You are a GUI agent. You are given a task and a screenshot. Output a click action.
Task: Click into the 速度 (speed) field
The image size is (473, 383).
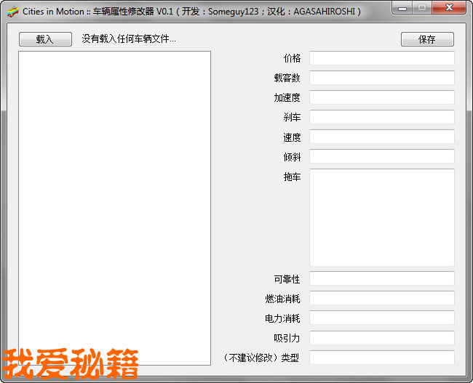coord(381,137)
